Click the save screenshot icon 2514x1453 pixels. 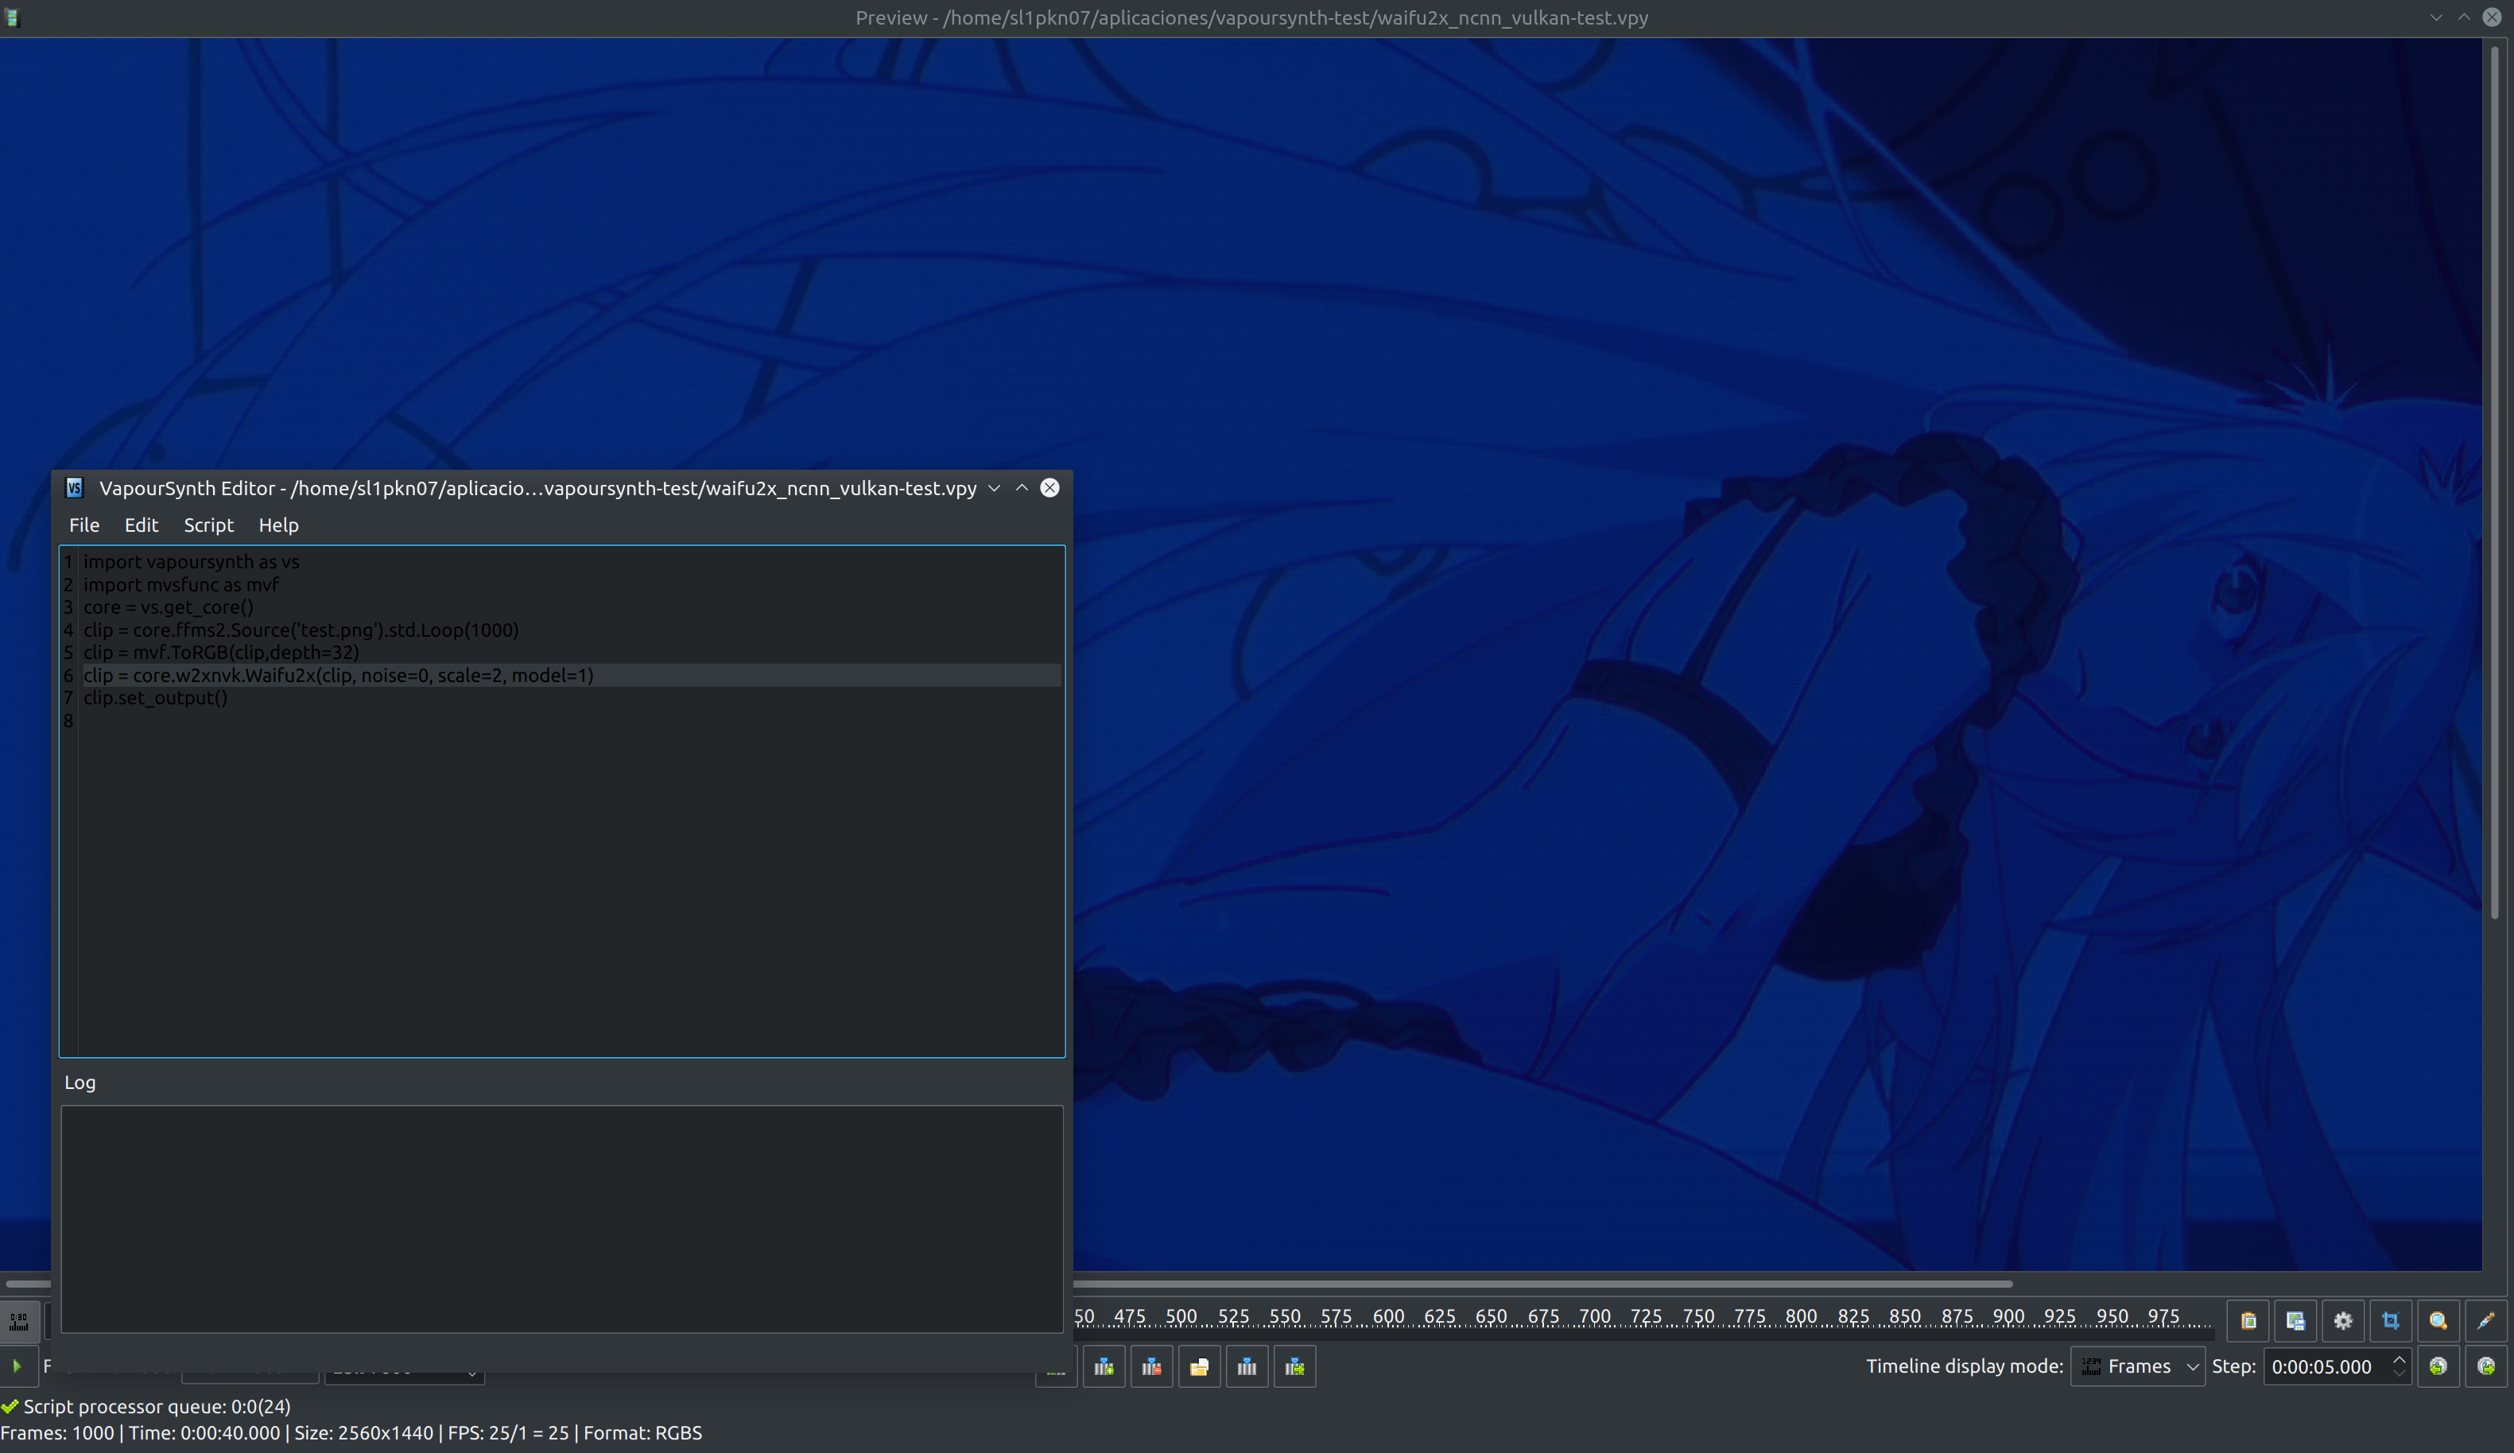coord(2295,1320)
